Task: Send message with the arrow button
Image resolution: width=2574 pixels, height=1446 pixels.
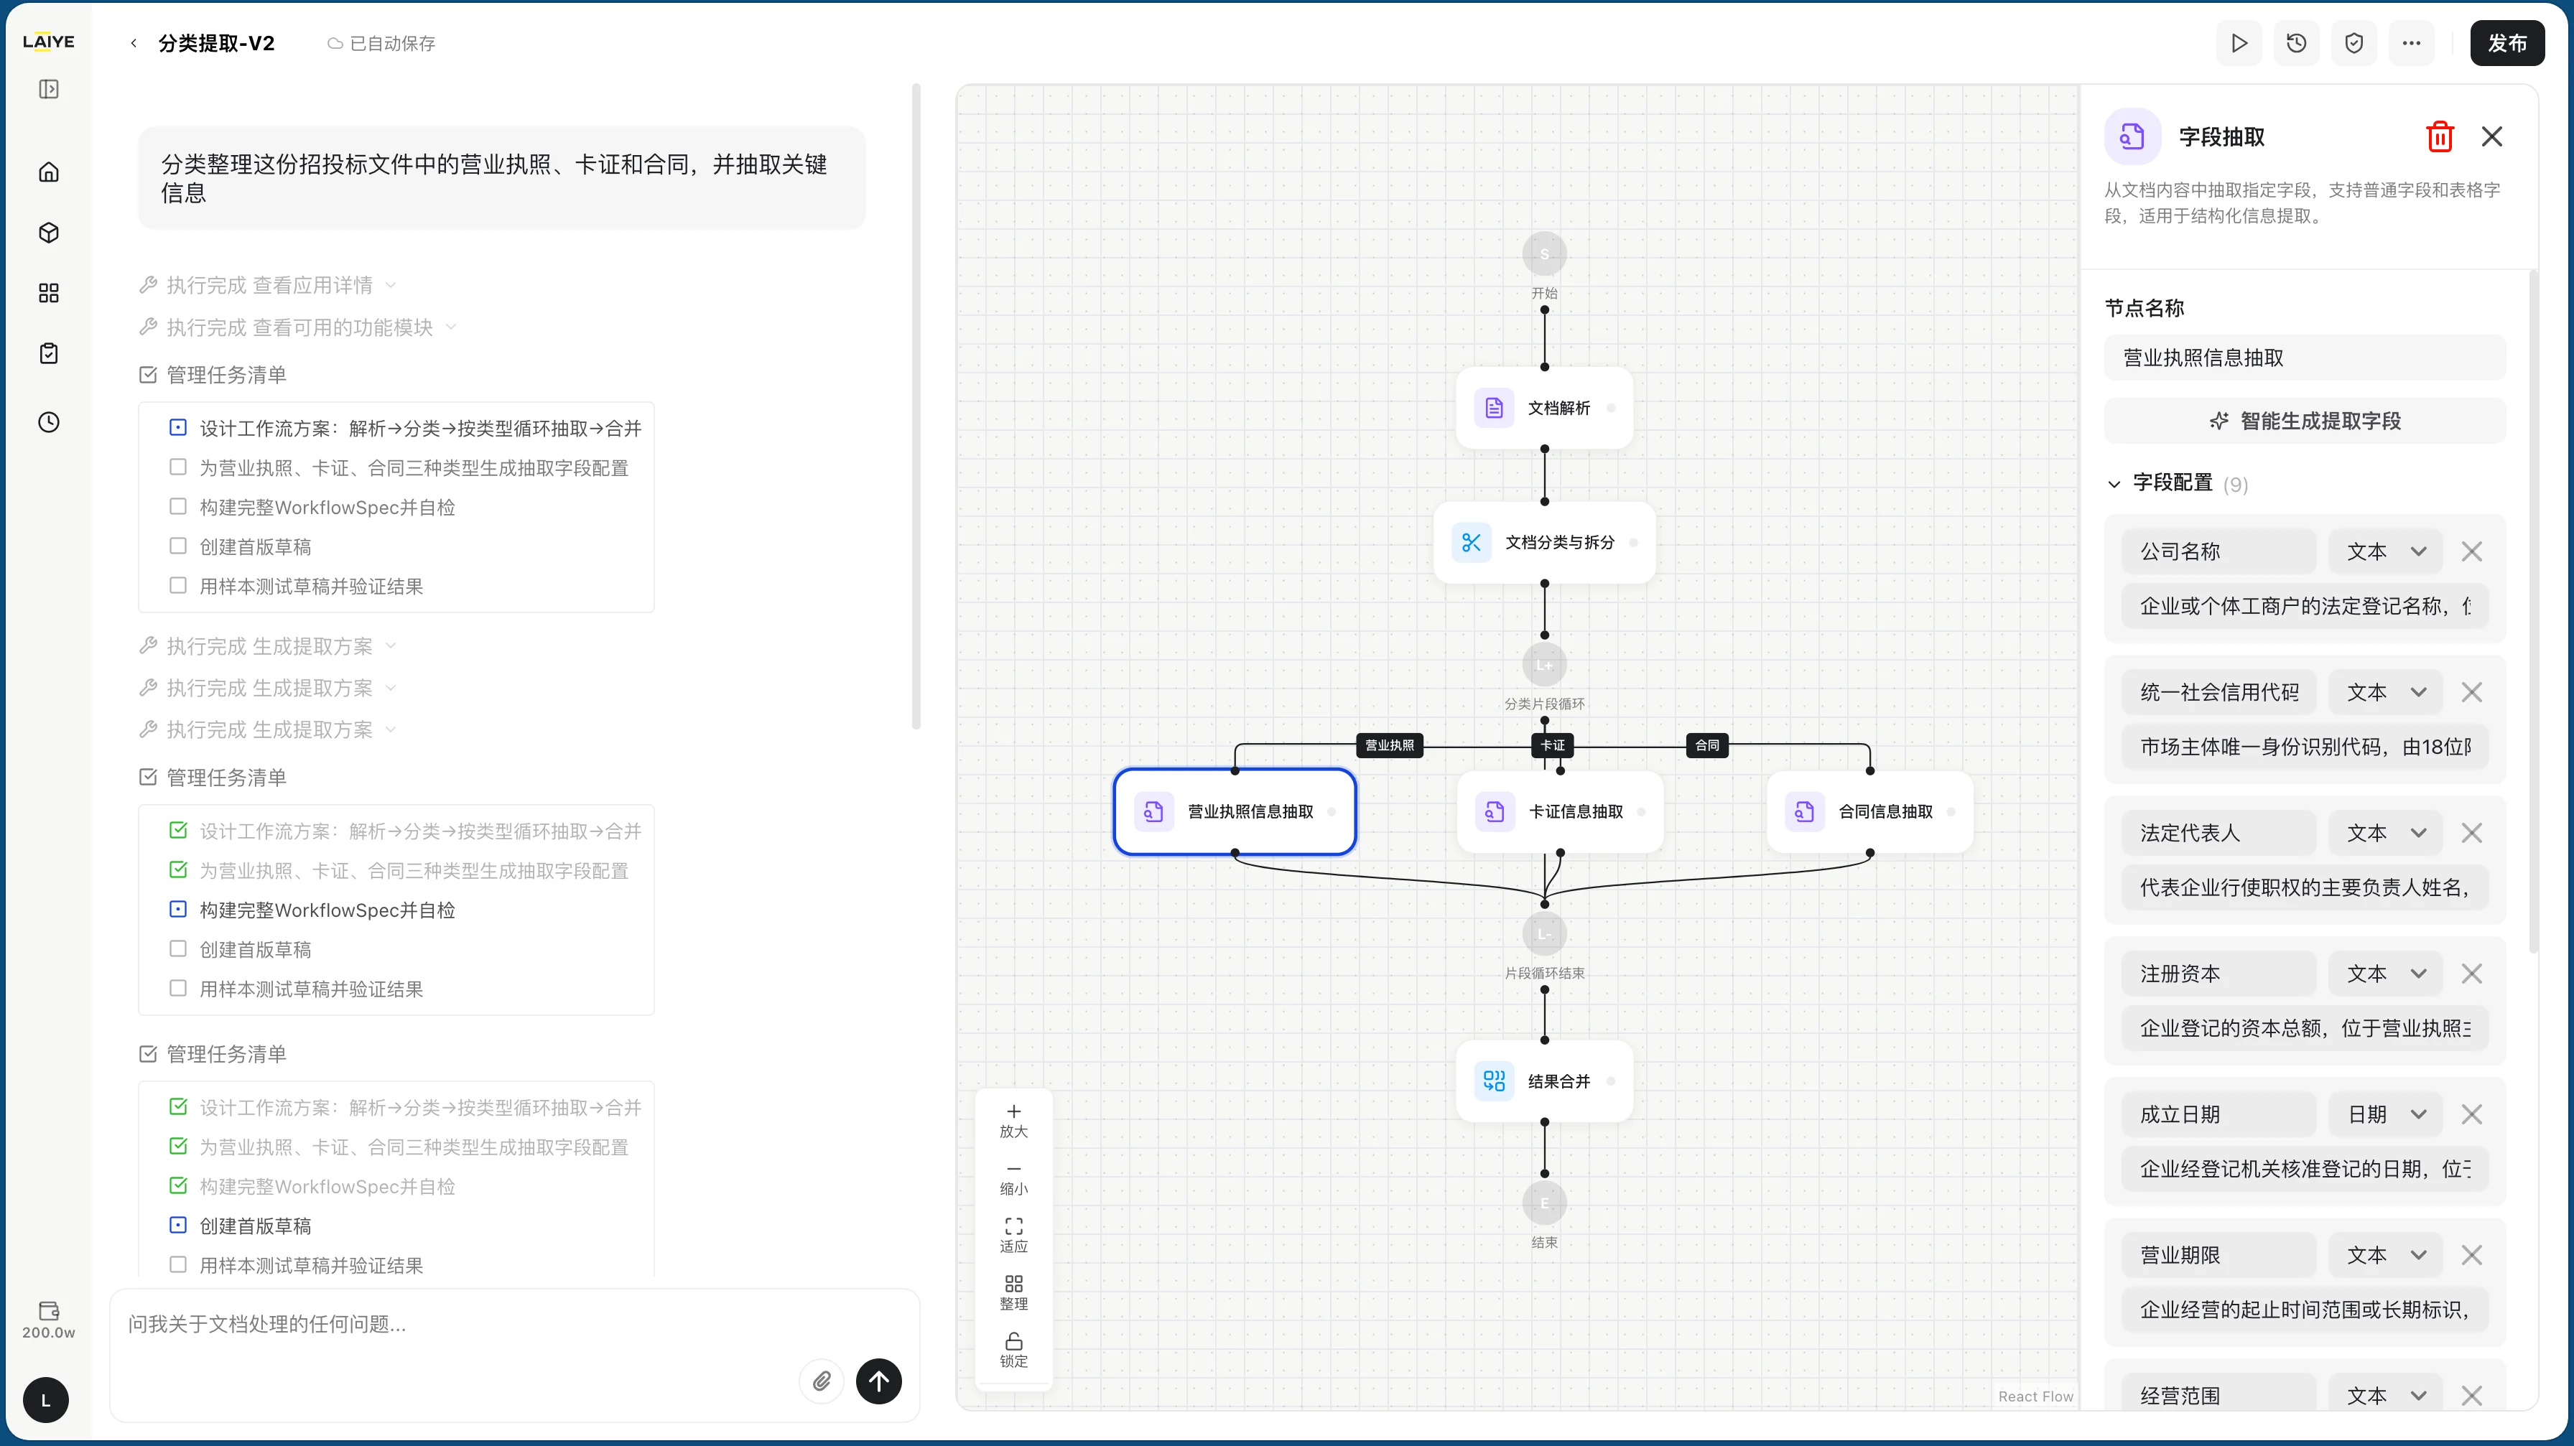Action: (x=878, y=1381)
